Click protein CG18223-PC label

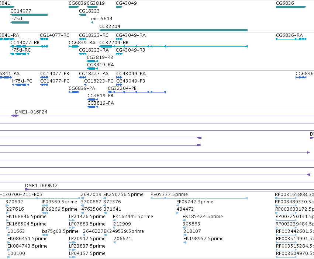coord(99,81)
